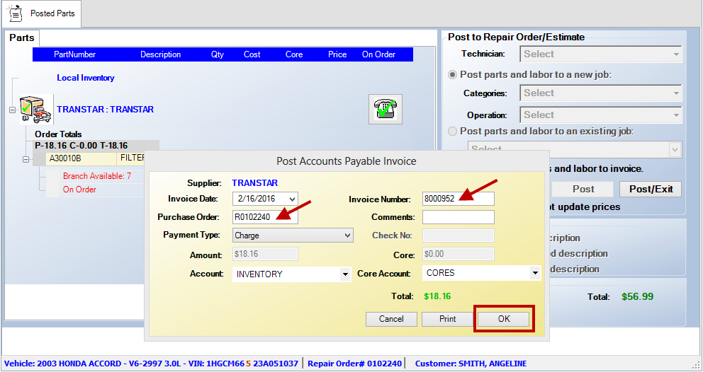Click the Purchase Order field

tap(265, 217)
